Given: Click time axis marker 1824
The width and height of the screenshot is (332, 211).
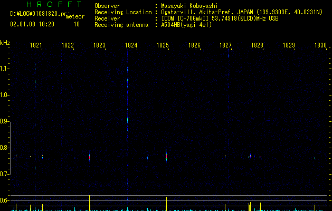Looking at the screenshot, I should click(131, 45).
